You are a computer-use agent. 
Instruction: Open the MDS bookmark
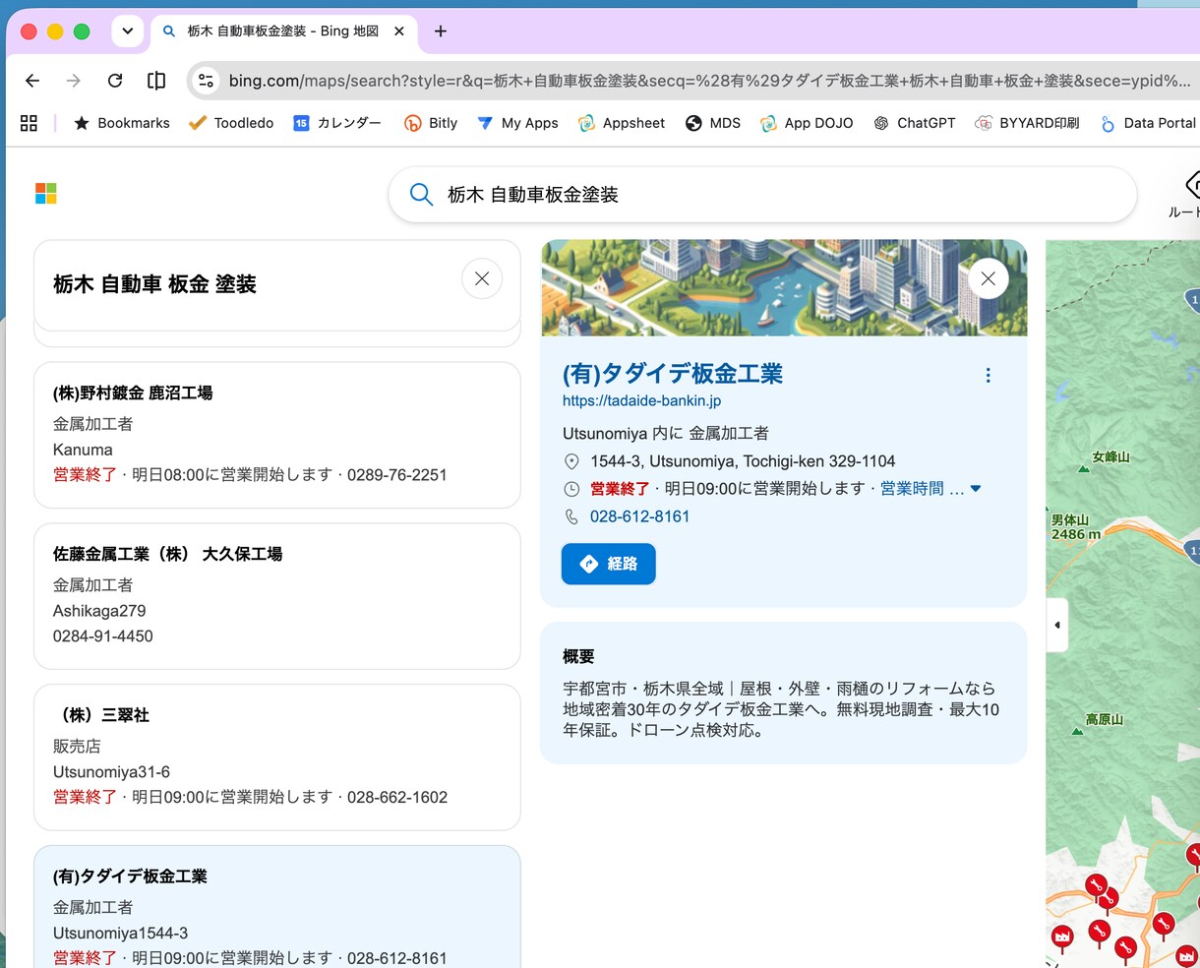coord(713,123)
